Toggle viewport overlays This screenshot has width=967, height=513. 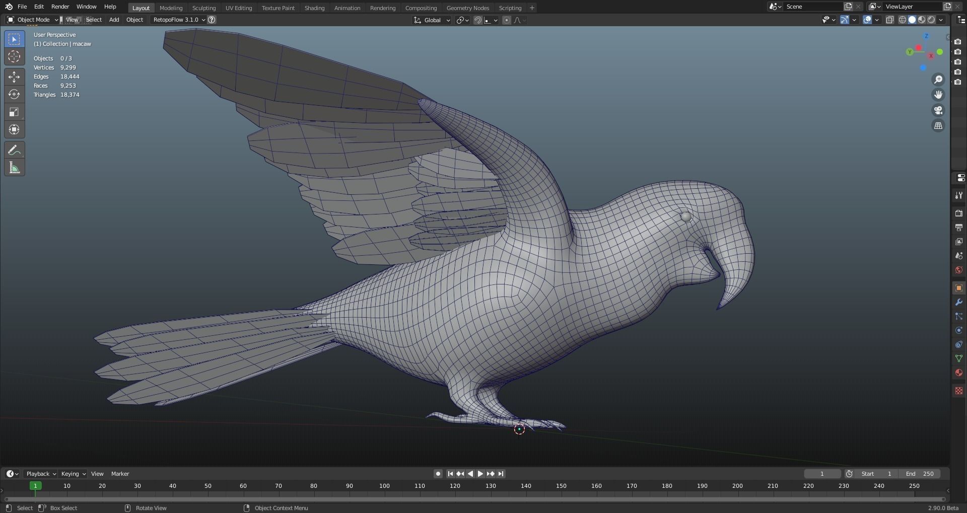pos(867,20)
